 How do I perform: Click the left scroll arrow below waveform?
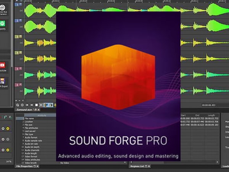[23, 101]
